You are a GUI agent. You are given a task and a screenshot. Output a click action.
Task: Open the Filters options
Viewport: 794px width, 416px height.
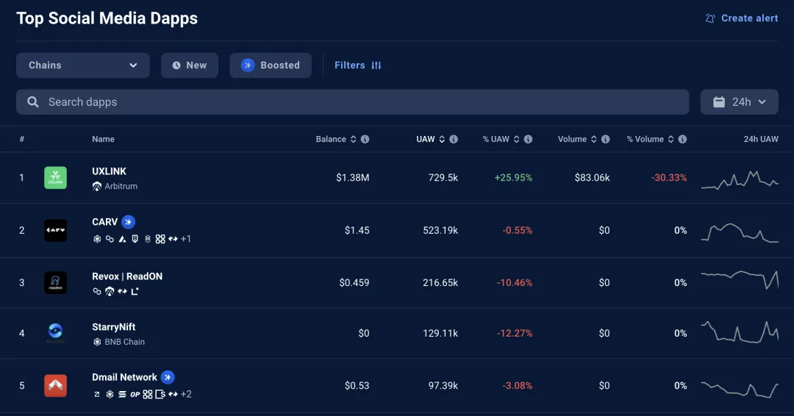357,65
